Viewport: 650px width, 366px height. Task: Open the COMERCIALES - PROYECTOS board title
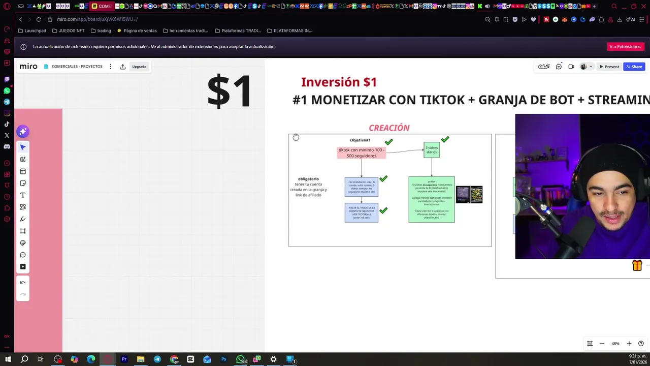[77, 67]
